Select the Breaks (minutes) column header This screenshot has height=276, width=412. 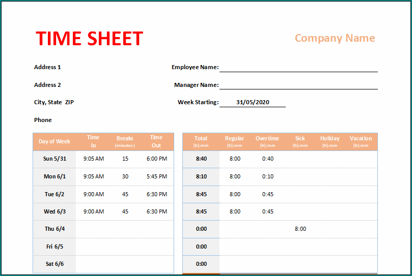125,141
